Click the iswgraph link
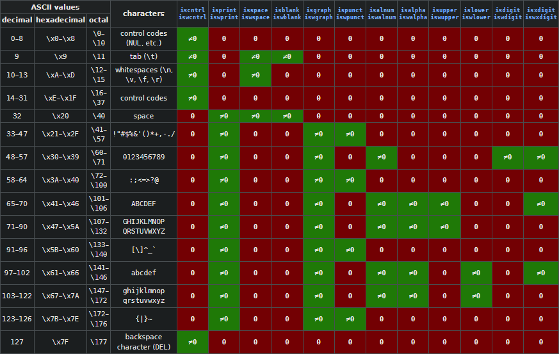Screen dimensions: 559x354 [x=319, y=18]
